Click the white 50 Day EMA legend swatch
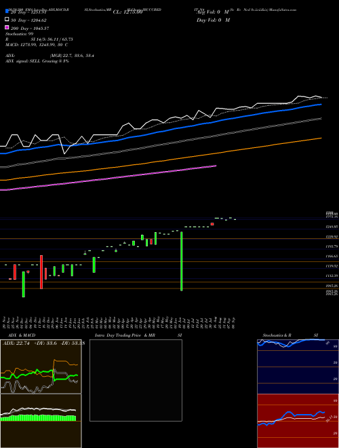This screenshot has width=339, height=448. (7, 20)
